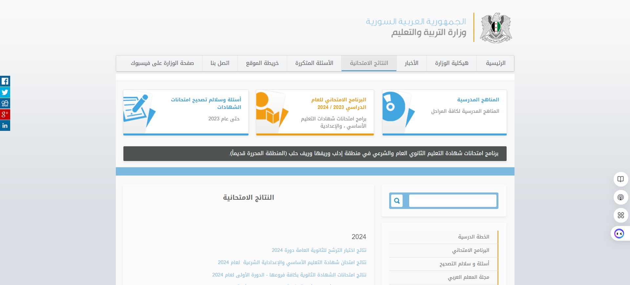The image size is (630, 285).
Task: Open البرنامج الامتحاني للعام الدراسي 2023 / 2024 card
Action: (339, 103)
